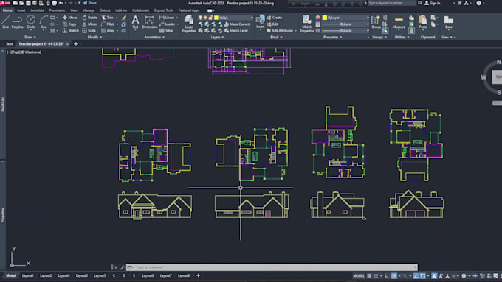Screen dimensions: 502x282
Task: Expand the Block panel
Action: pos(276,37)
